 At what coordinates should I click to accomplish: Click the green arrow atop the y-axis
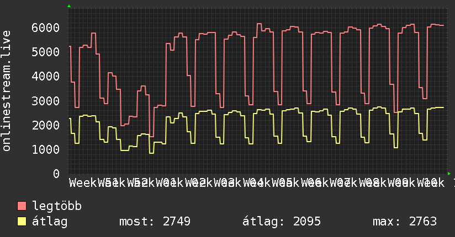coord(69,6)
